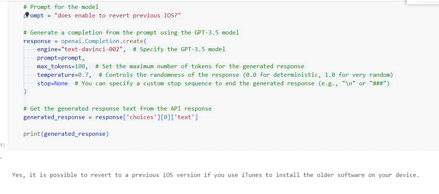Screen dimensions: 439x194
Task: Click the closing parenthesis of the create call
Action: point(25,92)
